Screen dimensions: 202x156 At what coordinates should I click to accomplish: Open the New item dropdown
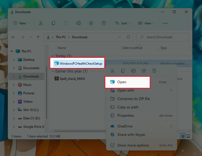click(21, 23)
